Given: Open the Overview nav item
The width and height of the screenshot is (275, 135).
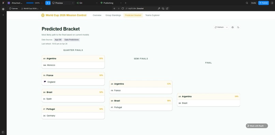Looking at the screenshot, I should click(x=97, y=15).
